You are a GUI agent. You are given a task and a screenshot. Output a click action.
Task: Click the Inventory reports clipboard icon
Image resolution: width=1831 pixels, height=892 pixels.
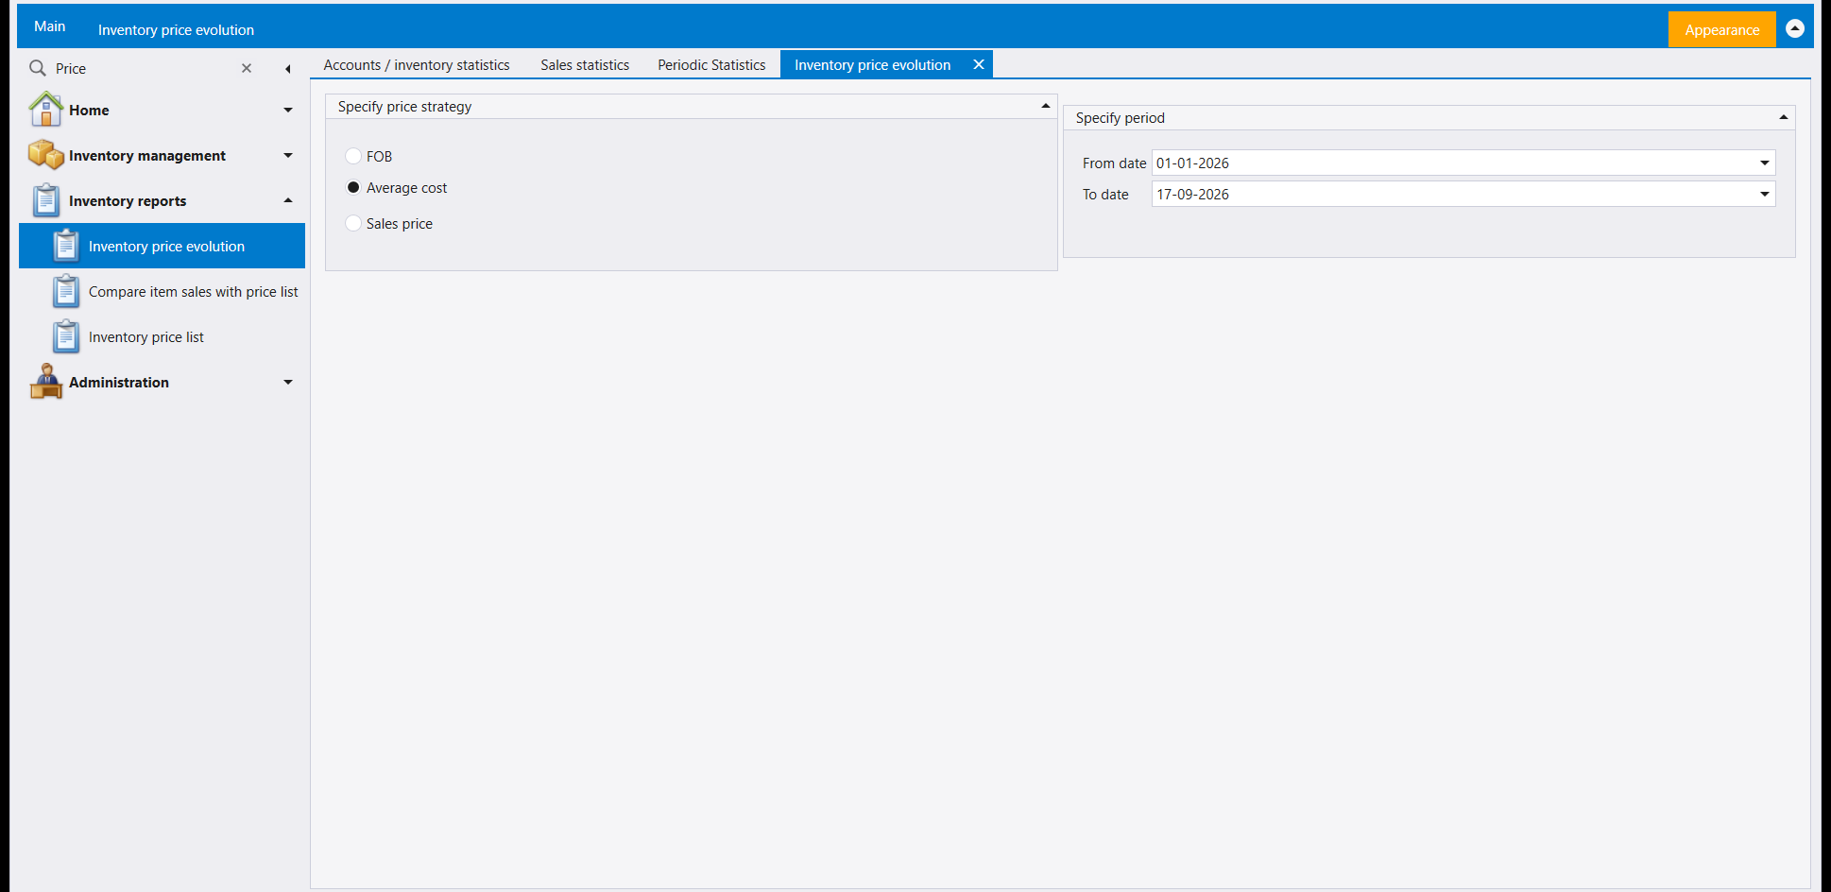[x=46, y=200]
